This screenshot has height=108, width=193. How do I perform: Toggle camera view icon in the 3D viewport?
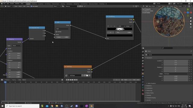[x=191, y=24]
